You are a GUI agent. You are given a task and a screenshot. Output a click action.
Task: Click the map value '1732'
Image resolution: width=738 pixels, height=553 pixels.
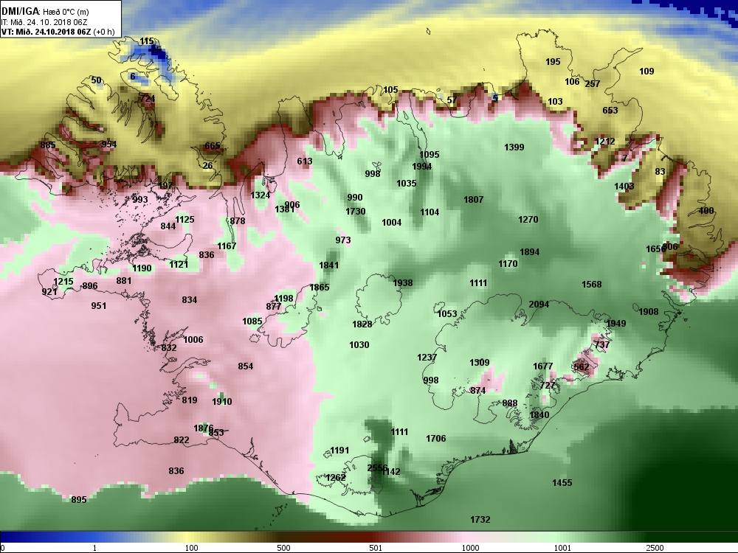(x=480, y=519)
